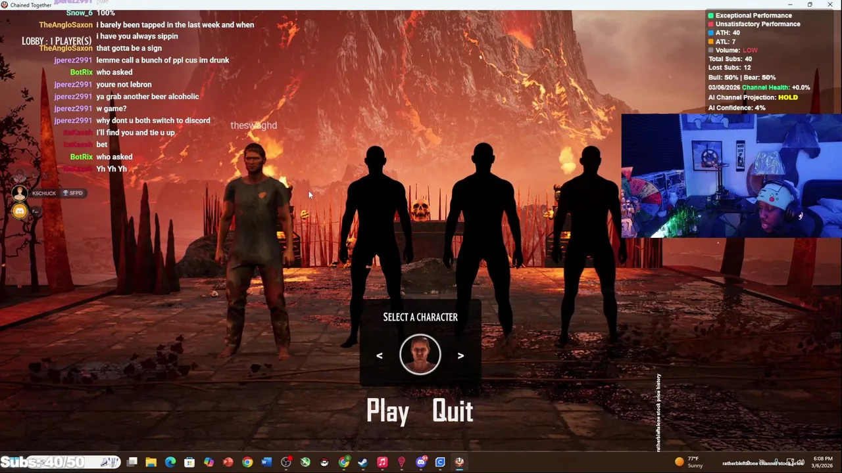The image size is (842, 473).
Task: Click chat message "why dont u both switch to discord"
Action: point(153,121)
